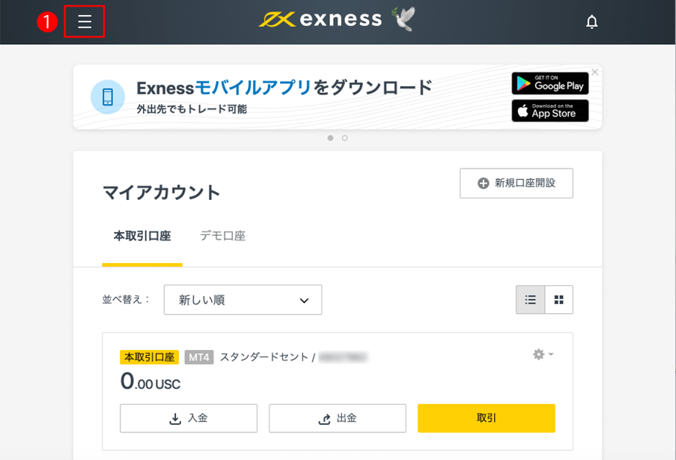This screenshot has height=460, width=676.
Task: Click the 新規口座開設 button
Action: [517, 184]
